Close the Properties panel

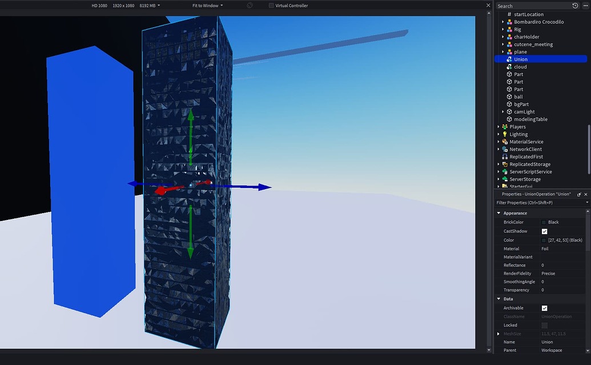[586, 195]
